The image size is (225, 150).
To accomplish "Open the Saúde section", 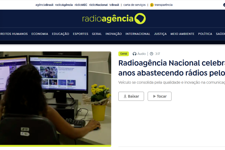I will [220, 34].
